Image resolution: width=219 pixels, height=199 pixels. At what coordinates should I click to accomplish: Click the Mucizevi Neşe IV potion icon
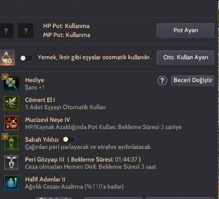(11, 123)
